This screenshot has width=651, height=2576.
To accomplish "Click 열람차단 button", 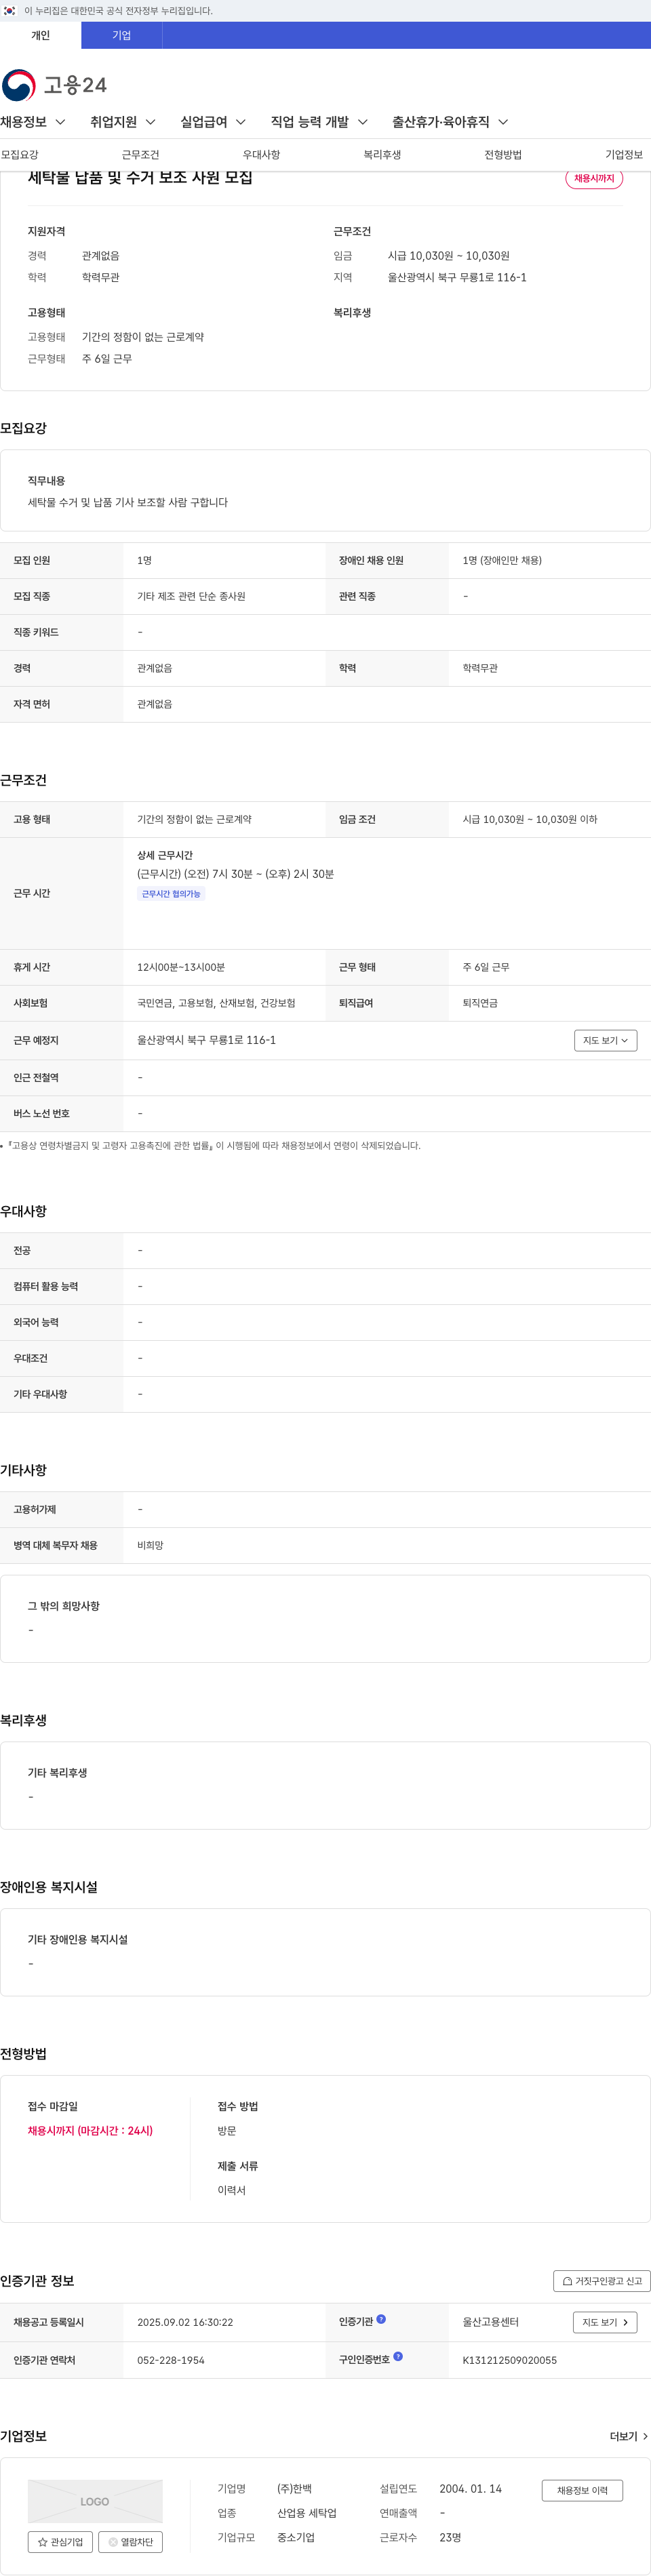I will pos(130,2542).
